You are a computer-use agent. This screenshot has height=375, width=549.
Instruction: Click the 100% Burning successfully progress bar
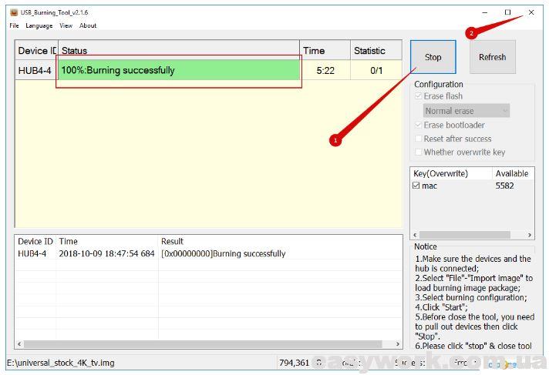179,71
